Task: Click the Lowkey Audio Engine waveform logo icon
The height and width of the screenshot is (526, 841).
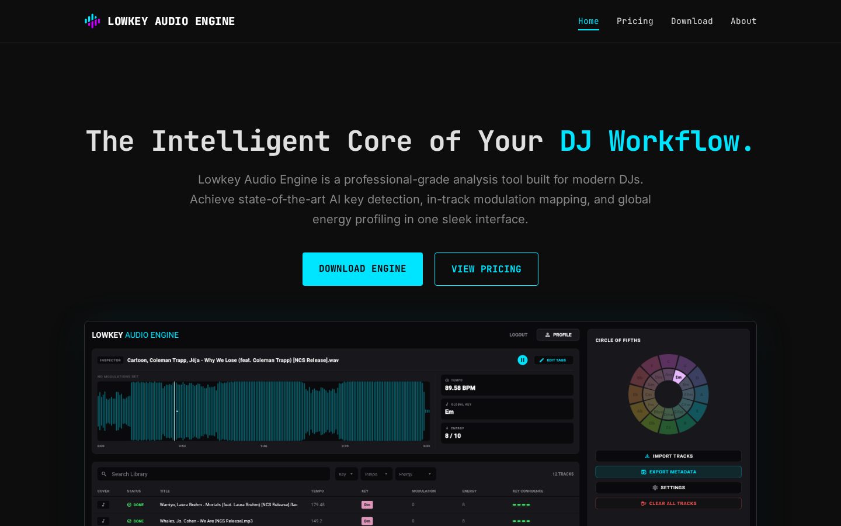Action: point(92,21)
